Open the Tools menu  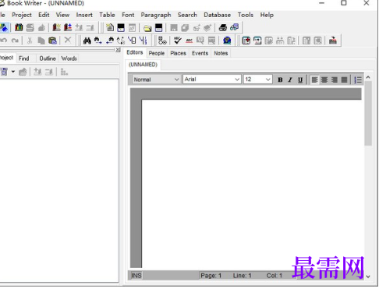point(246,15)
